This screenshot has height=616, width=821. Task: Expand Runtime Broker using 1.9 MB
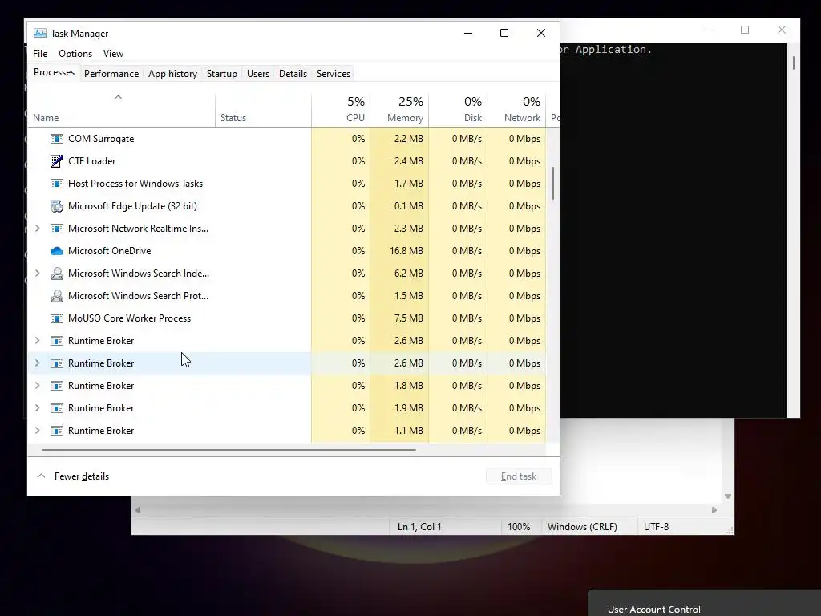[x=37, y=408]
